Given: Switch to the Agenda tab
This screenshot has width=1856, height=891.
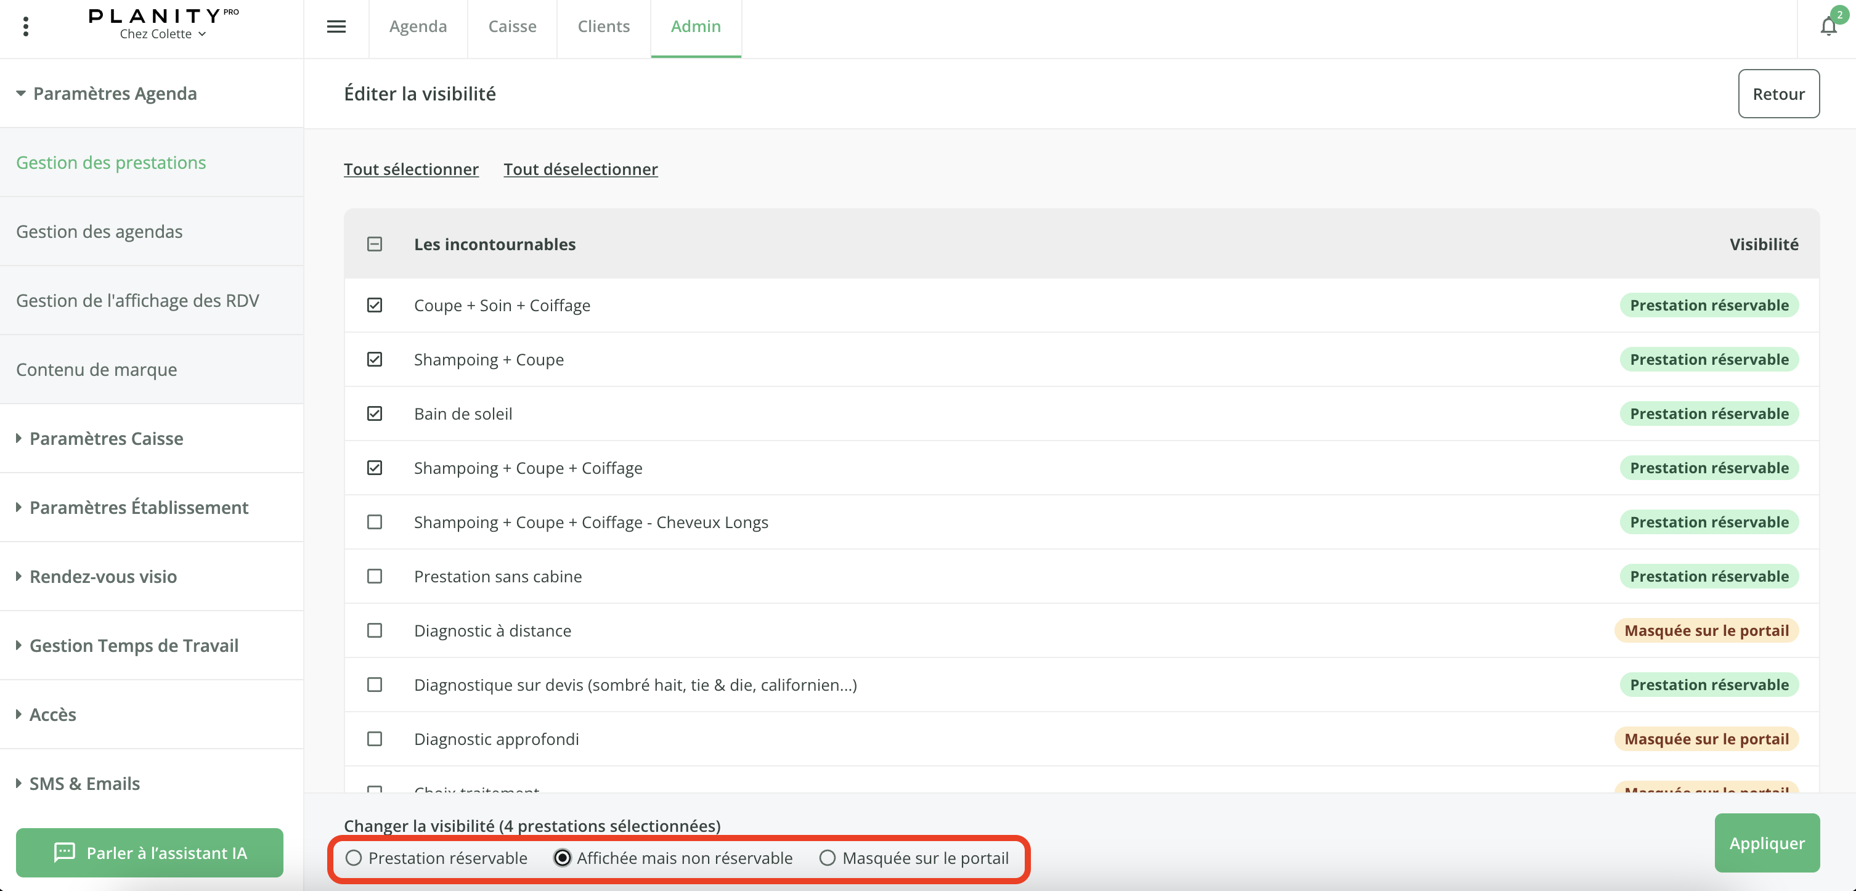Looking at the screenshot, I should coord(418,26).
